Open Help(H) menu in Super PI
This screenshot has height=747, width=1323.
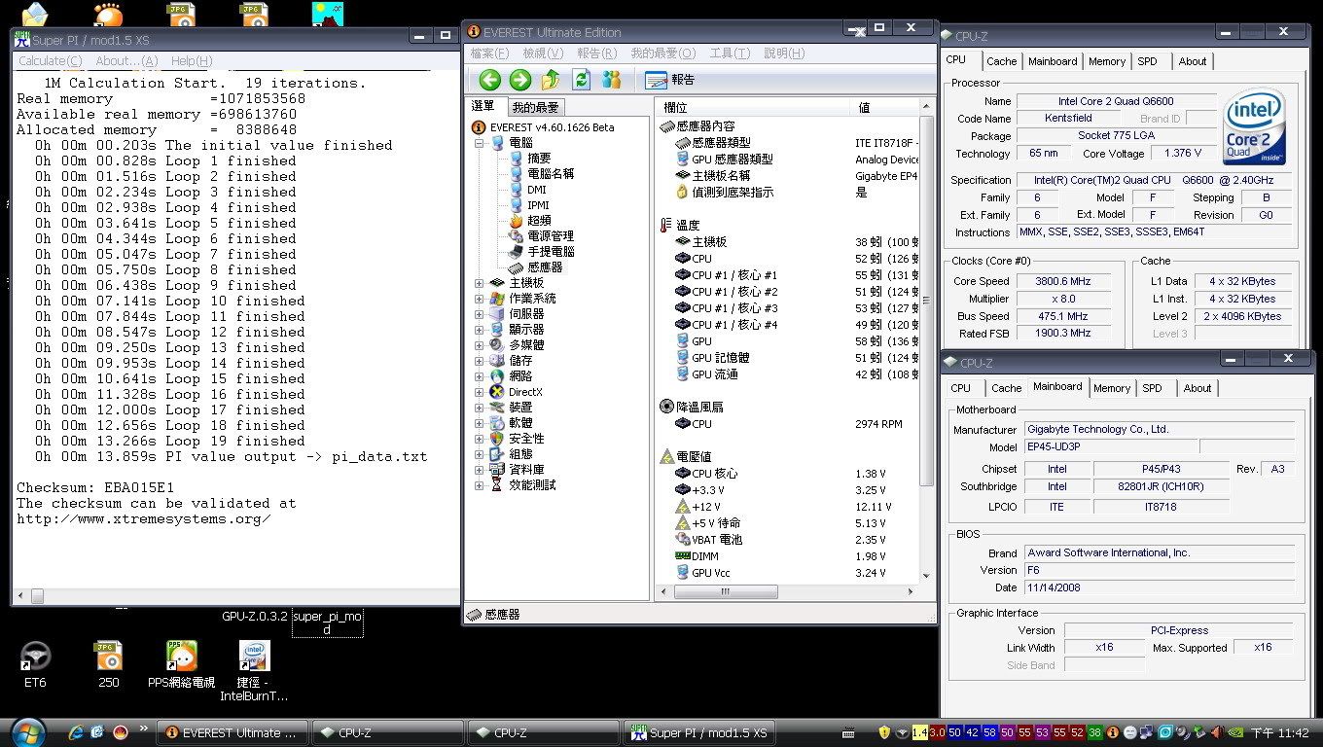click(192, 60)
